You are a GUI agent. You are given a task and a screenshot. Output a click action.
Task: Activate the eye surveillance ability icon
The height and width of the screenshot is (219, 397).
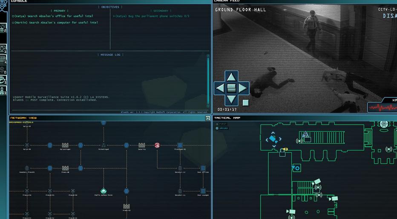point(3,28)
